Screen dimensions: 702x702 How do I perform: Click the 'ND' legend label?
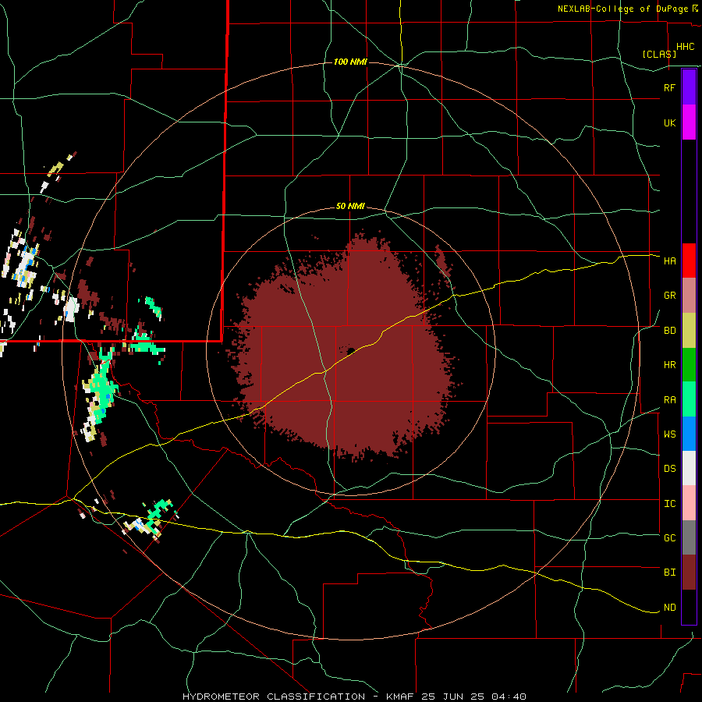click(x=669, y=608)
